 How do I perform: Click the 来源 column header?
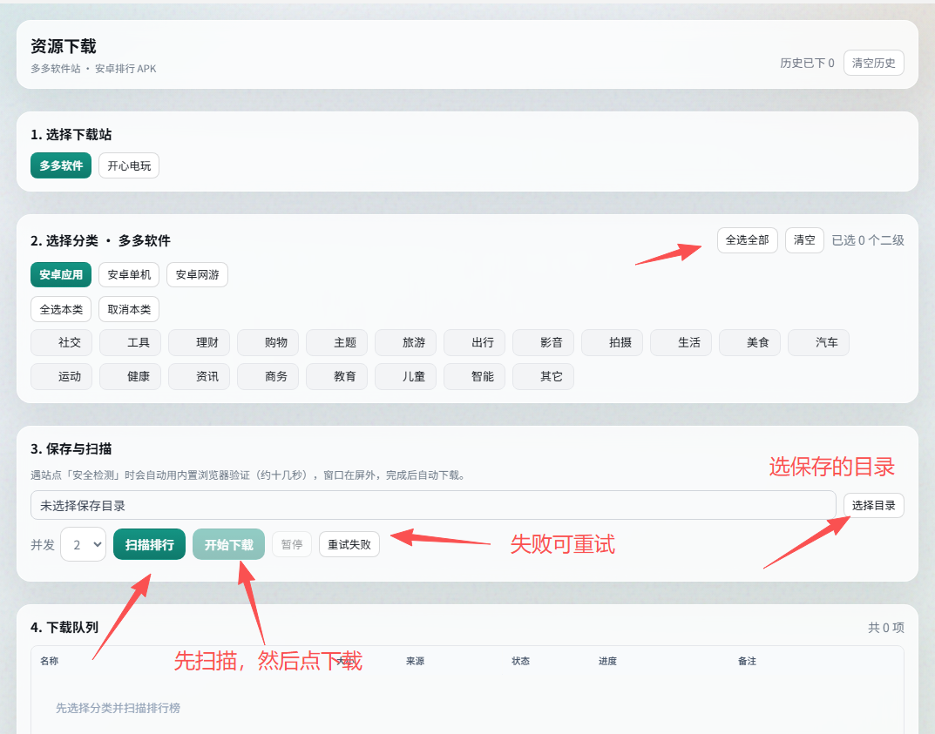pyautogui.click(x=415, y=661)
